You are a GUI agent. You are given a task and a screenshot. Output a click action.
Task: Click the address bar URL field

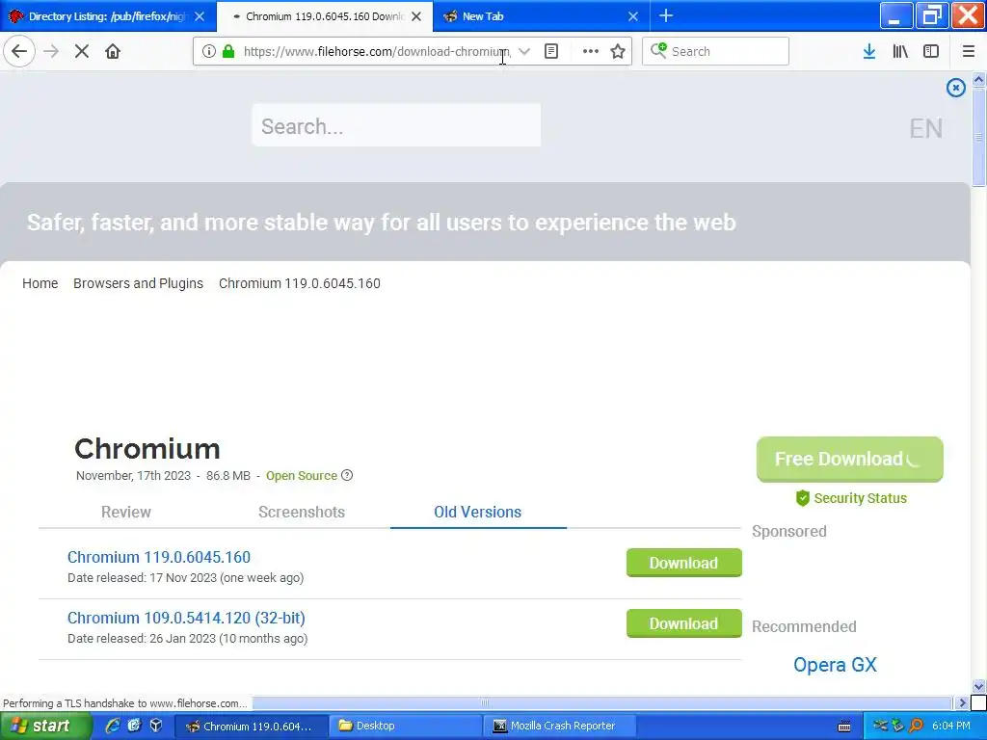coord(377,52)
